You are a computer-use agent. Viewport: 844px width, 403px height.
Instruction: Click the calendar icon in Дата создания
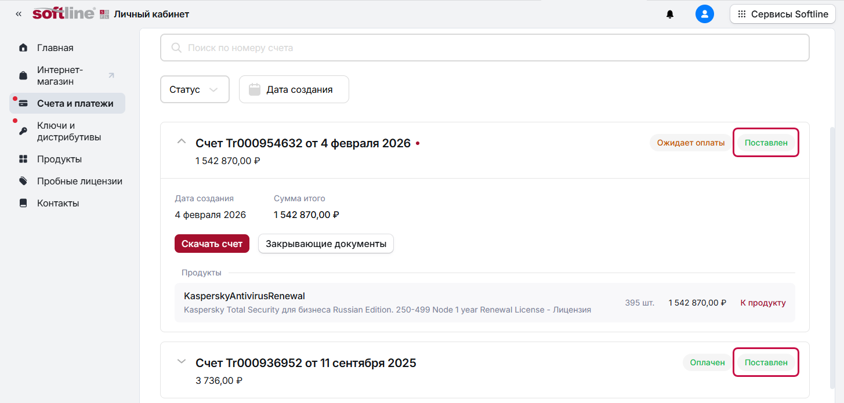pos(254,89)
